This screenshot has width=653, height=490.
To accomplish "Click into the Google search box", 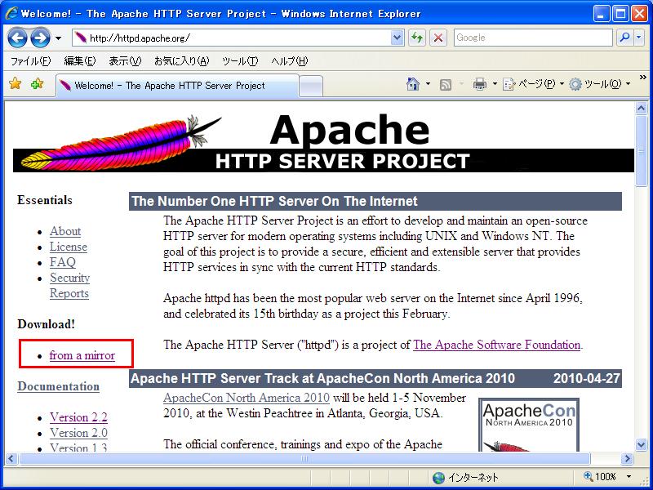I will point(533,38).
